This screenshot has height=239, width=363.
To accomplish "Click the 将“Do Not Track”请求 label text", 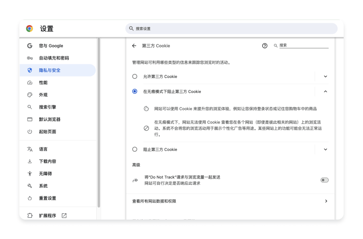I will [182, 177].
